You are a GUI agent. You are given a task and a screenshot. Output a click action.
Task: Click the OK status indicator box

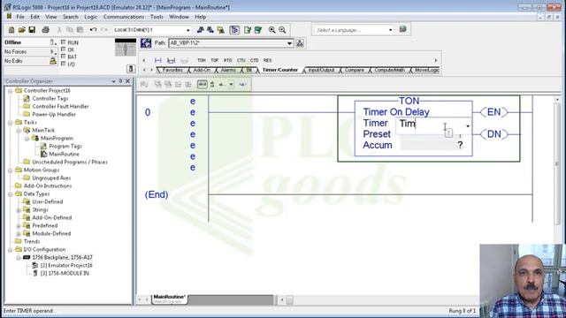coord(64,49)
